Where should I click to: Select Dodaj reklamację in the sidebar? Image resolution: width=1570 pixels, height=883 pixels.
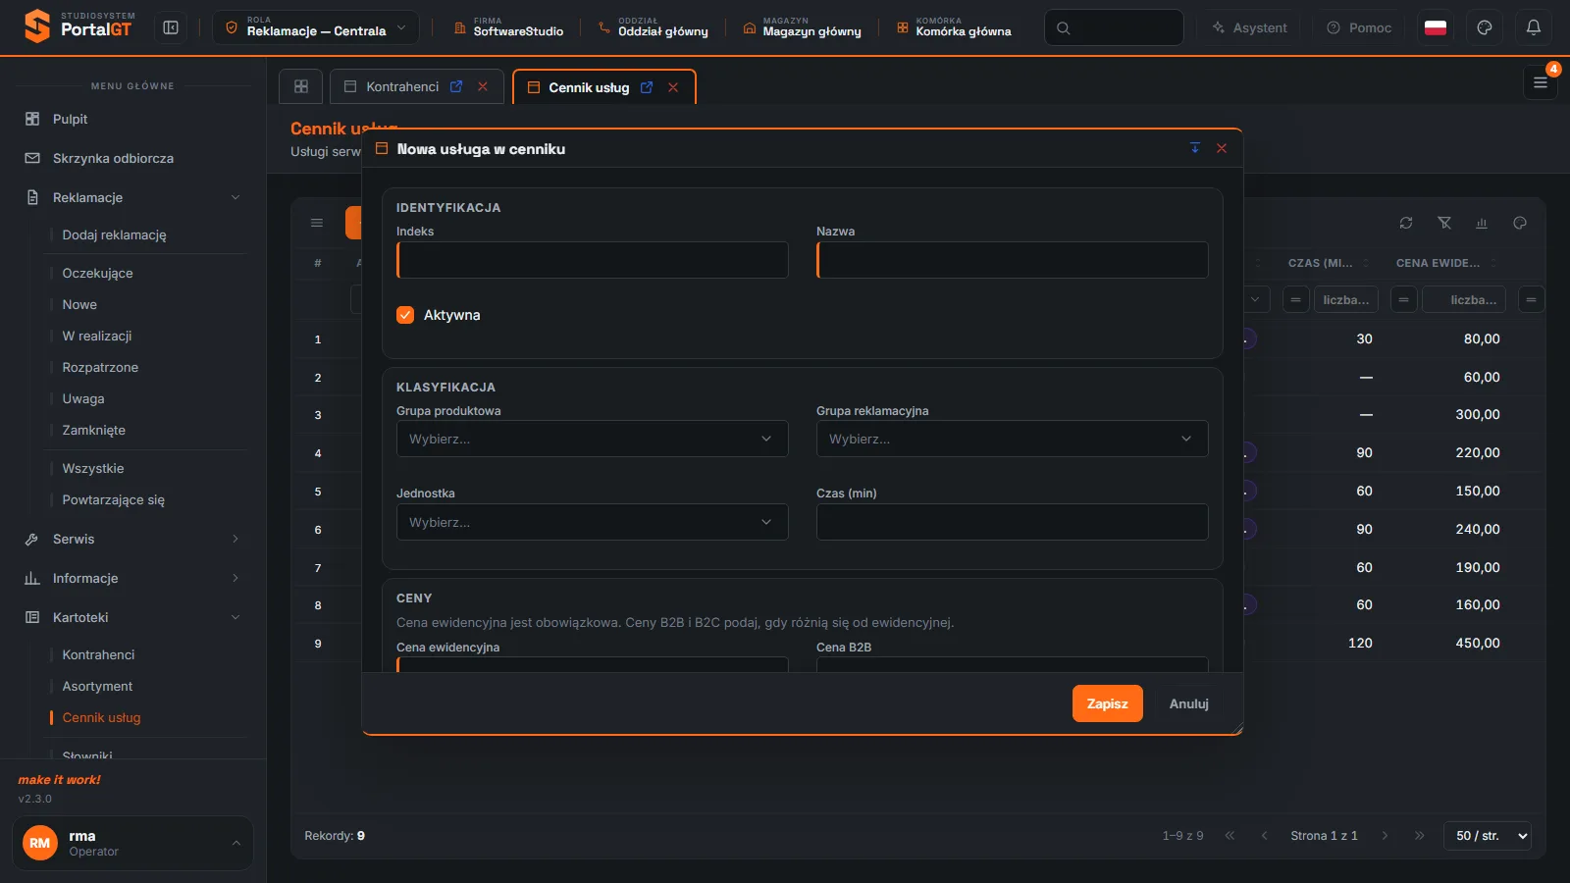click(x=114, y=234)
